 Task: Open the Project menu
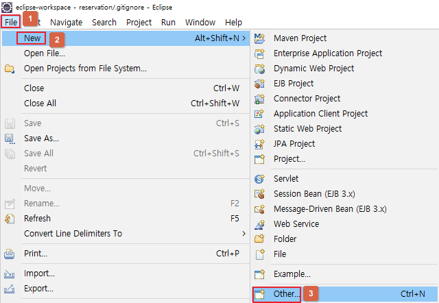pos(139,22)
